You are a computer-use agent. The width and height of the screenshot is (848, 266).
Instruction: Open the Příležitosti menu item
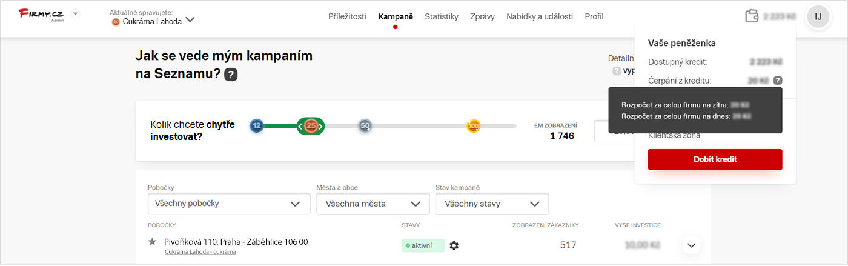pos(347,16)
